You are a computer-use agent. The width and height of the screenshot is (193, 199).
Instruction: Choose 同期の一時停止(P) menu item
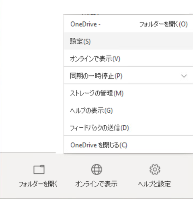click(128, 76)
